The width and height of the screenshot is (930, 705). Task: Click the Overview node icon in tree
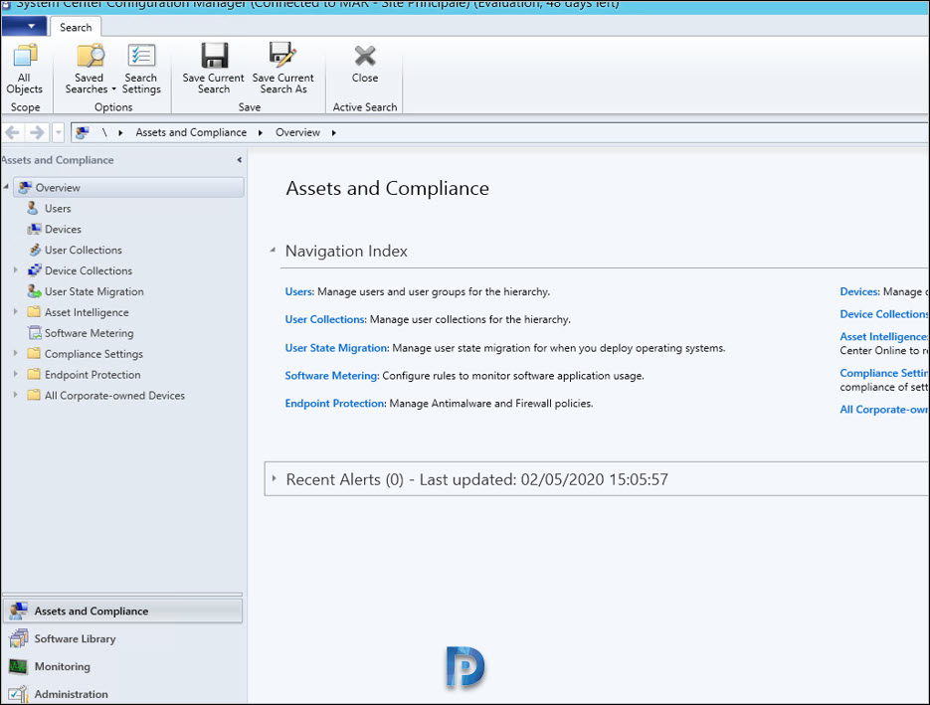[25, 187]
